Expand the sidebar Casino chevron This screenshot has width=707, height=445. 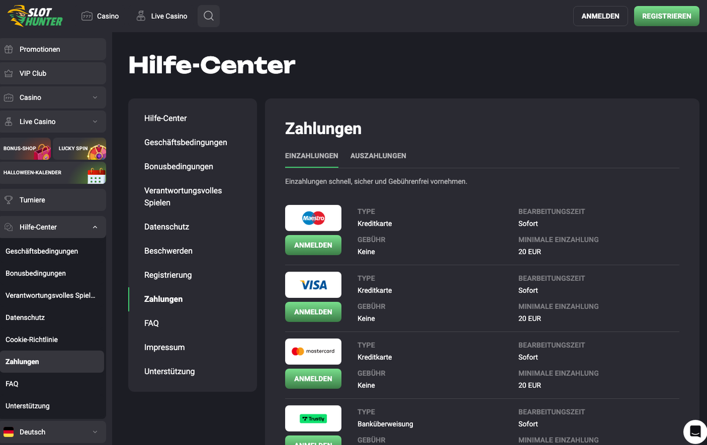click(x=95, y=98)
